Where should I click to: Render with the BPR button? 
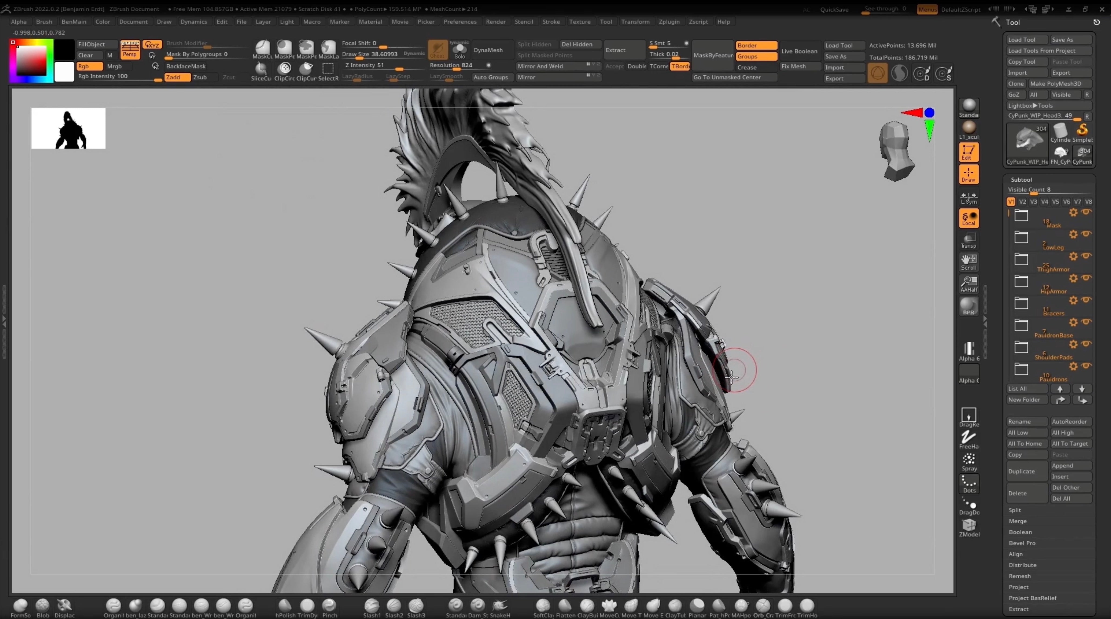tap(969, 306)
